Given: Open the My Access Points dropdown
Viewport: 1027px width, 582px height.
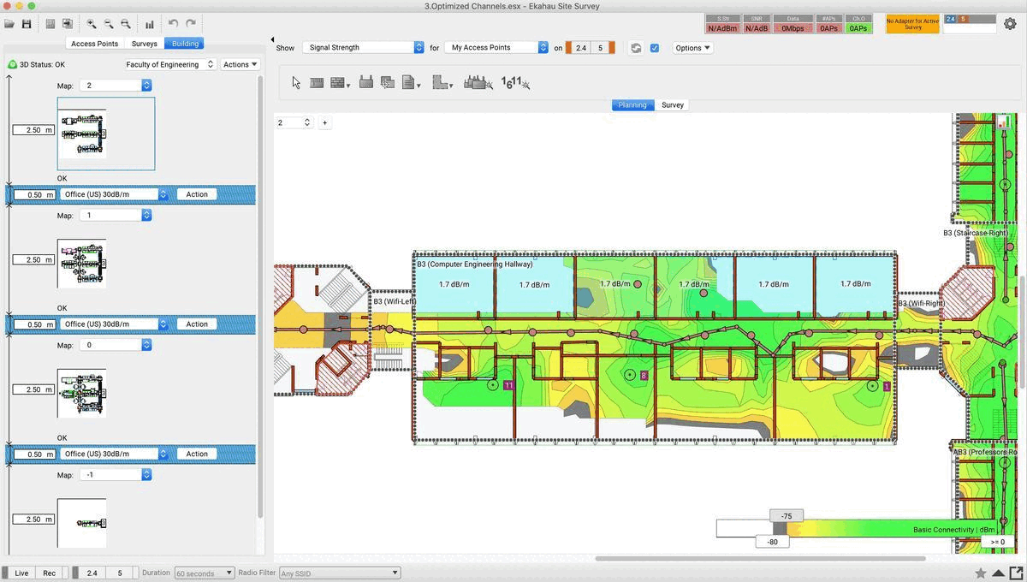Looking at the screenshot, I should [x=496, y=48].
